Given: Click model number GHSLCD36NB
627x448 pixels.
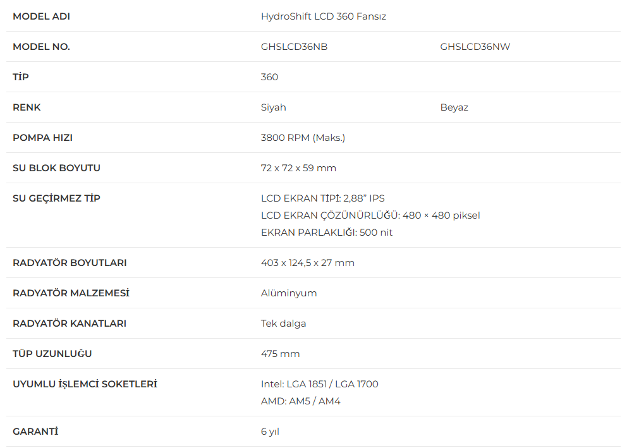Looking at the screenshot, I should (x=294, y=47).
